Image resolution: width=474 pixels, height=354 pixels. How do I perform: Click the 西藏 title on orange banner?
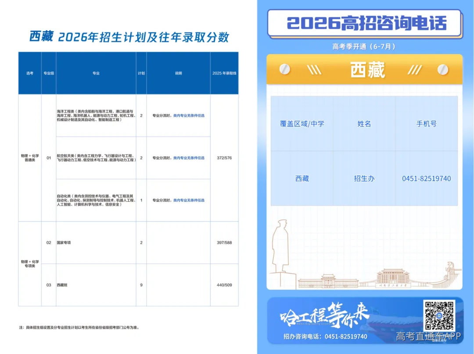(x=368, y=69)
